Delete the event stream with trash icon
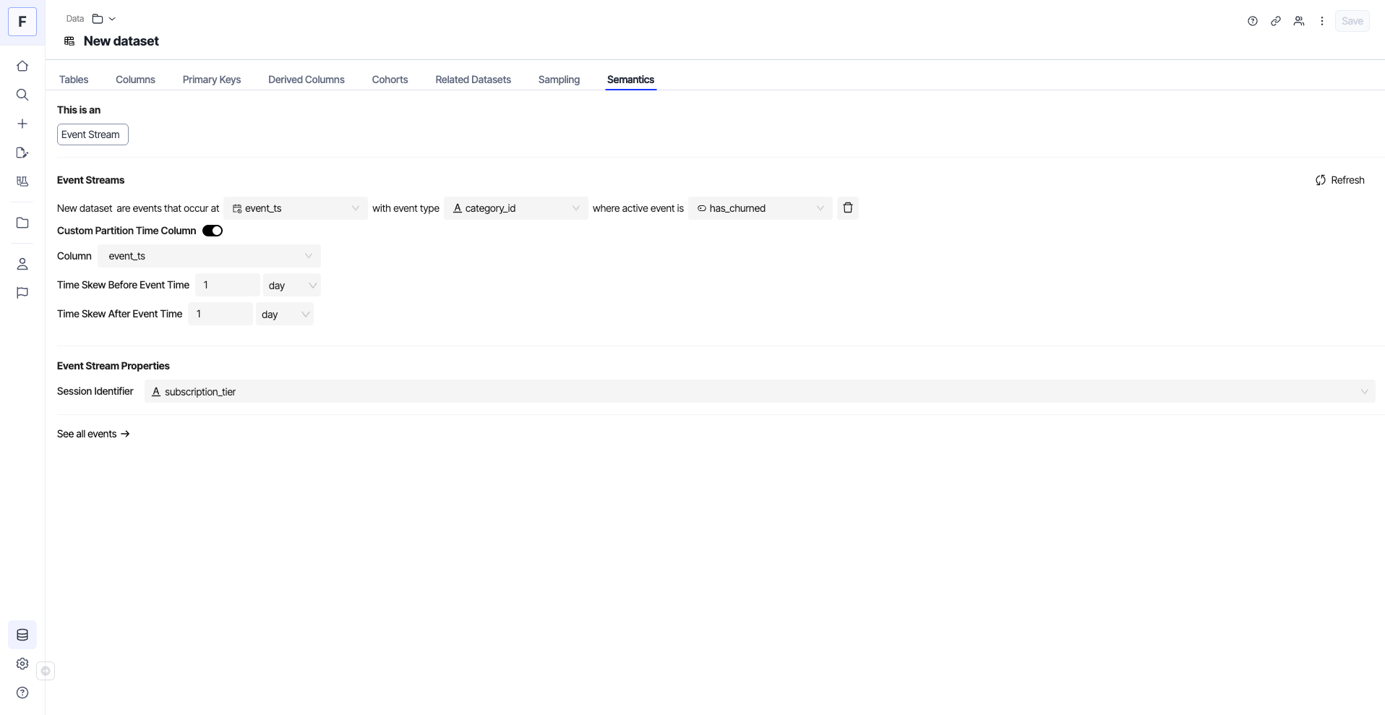1385x715 pixels. tap(848, 208)
